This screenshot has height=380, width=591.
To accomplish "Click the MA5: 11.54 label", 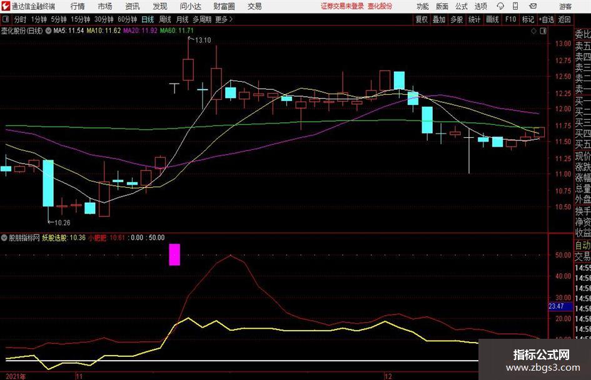I will point(69,31).
